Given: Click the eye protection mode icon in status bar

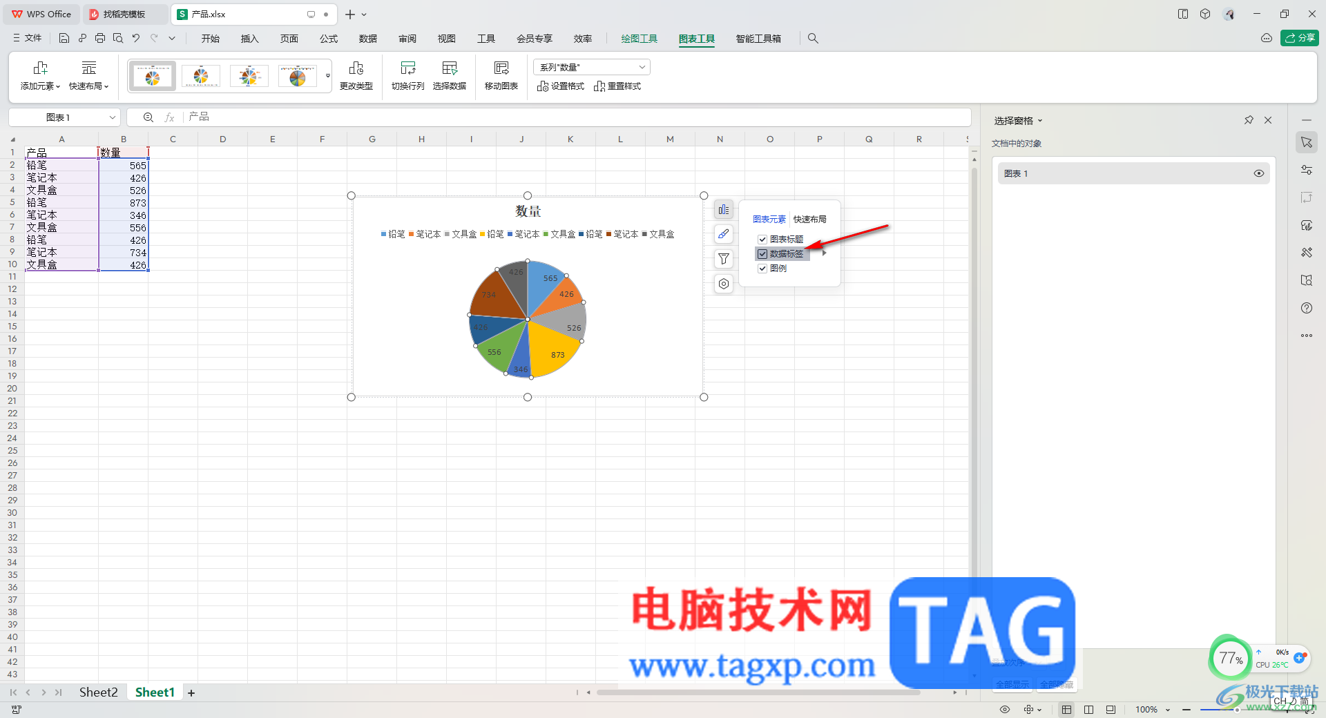Looking at the screenshot, I should pyautogui.click(x=1005, y=710).
